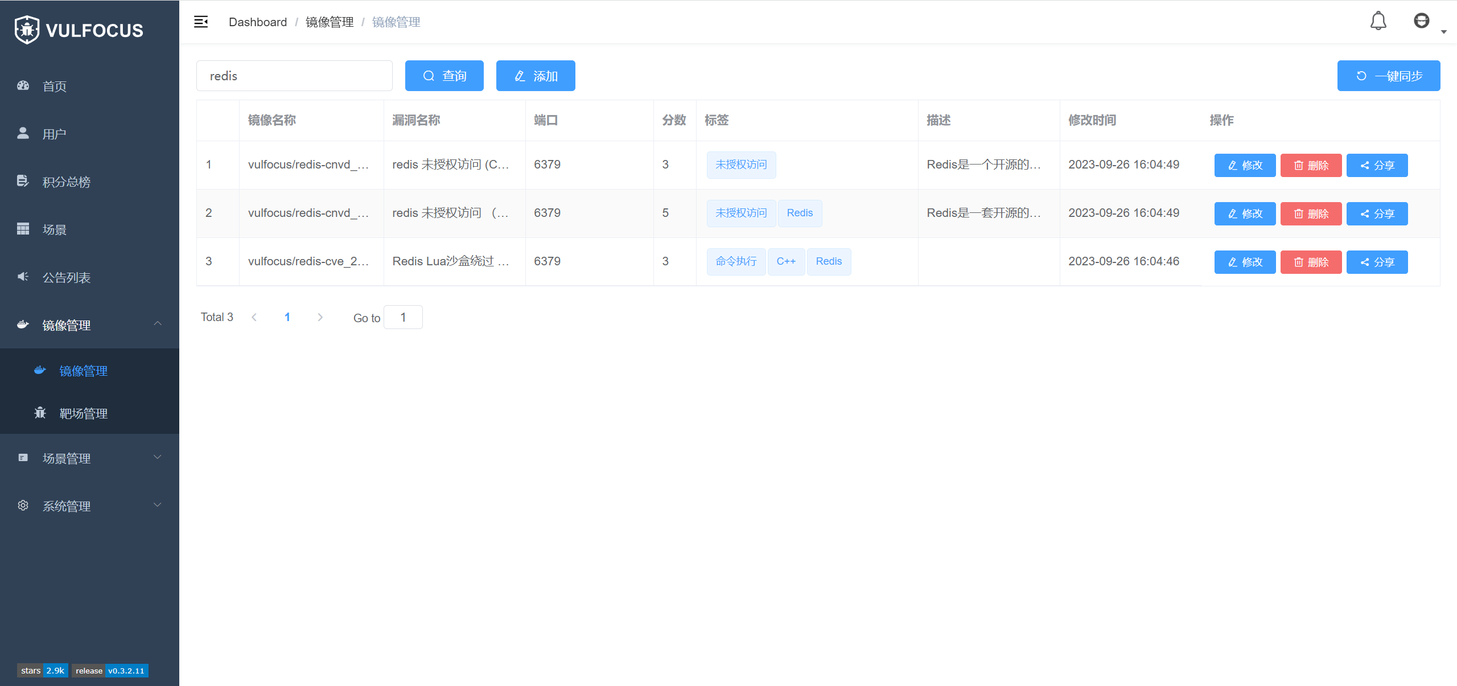Open 公告列表 announcement list
Screen dimensions: 1457x686
tap(66, 277)
